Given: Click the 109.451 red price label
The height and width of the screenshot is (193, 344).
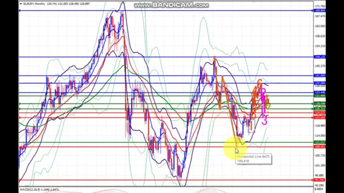Looking at the screenshot, I should pyautogui.click(x=320, y=147).
